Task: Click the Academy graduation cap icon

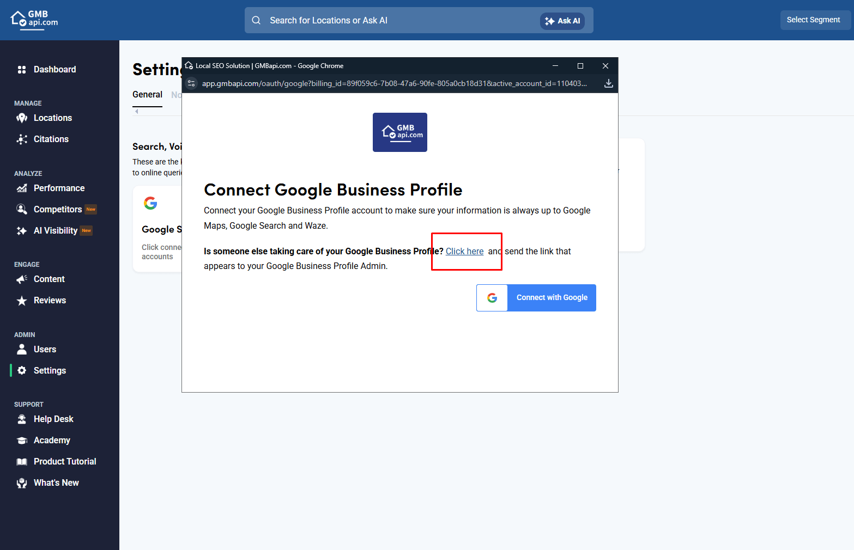Action: click(x=22, y=441)
